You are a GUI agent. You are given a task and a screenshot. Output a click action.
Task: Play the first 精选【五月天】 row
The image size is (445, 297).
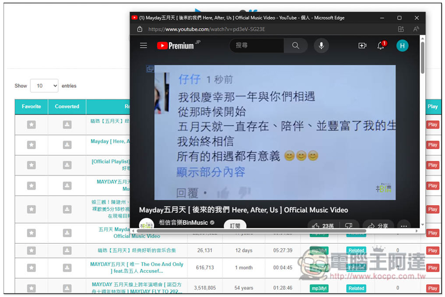tap(433, 125)
